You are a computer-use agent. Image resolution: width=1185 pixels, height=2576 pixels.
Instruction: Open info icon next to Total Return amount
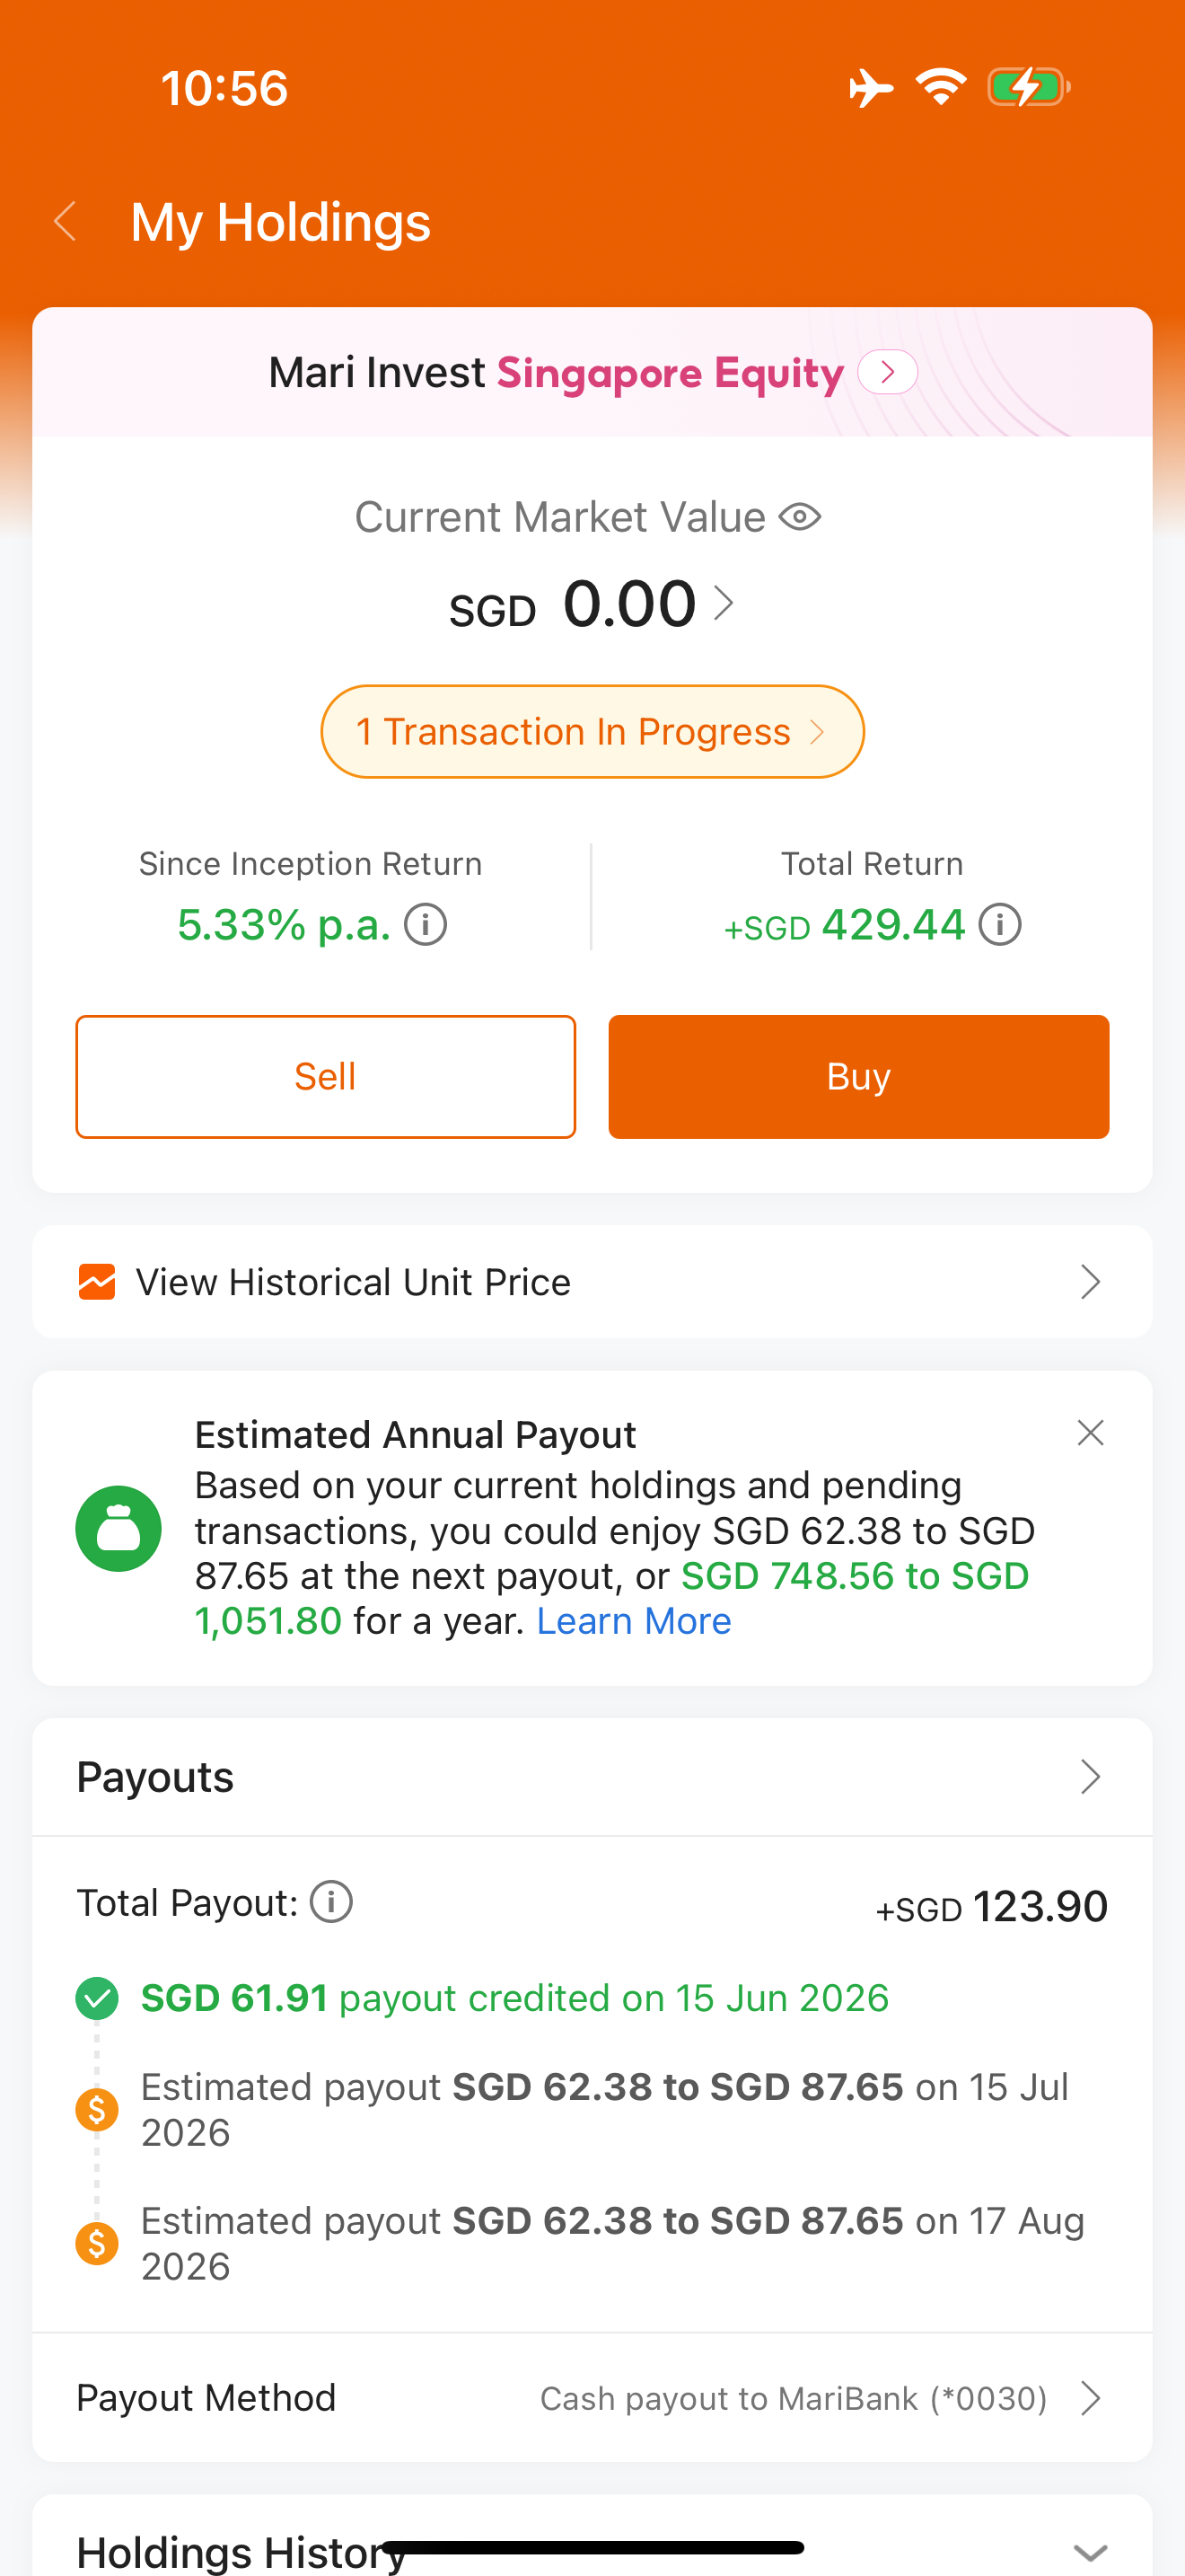[999, 924]
